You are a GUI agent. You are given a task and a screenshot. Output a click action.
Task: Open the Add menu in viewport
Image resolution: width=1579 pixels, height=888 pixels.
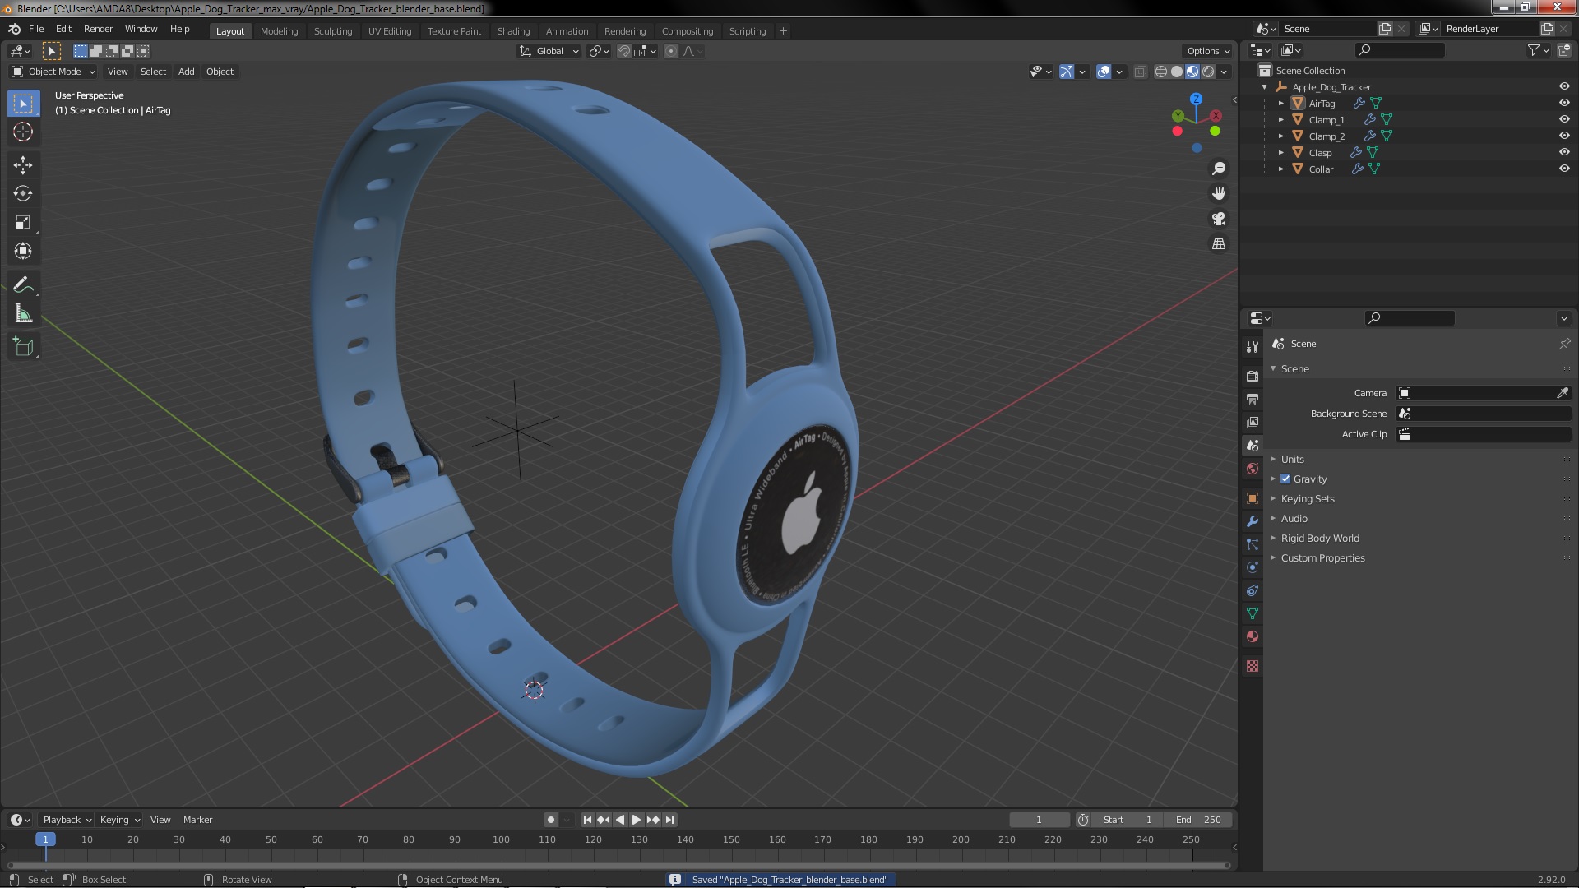[x=187, y=72]
